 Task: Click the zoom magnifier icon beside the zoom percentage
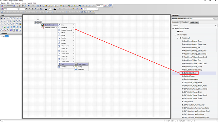coord(94,6)
